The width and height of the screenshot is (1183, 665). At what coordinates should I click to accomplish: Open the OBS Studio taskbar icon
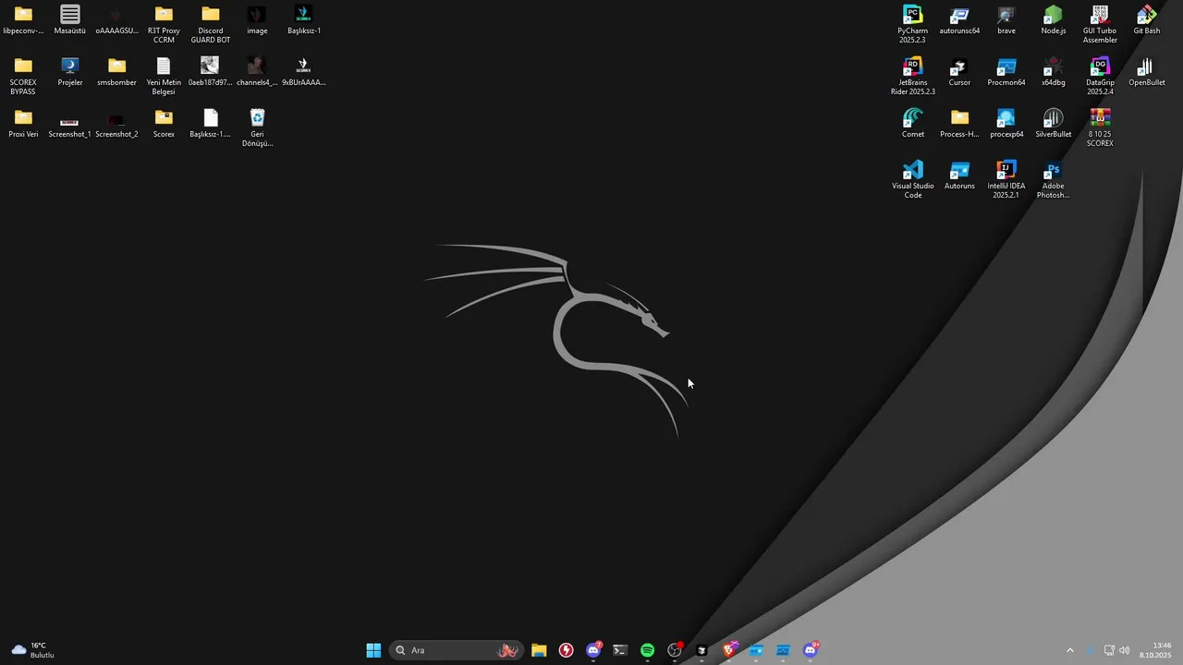(675, 650)
